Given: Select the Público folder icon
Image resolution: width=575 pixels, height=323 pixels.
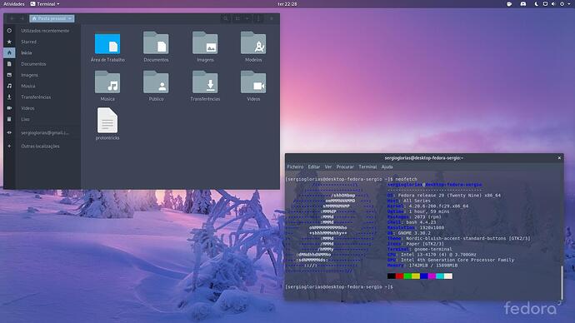Looking at the screenshot, I should [156, 82].
